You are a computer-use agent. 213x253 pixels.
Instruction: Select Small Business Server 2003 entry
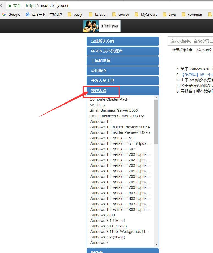(114, 110)
